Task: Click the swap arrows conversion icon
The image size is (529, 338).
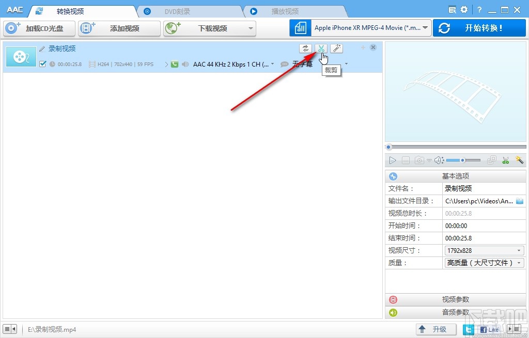Action: [x=305, y=48]
